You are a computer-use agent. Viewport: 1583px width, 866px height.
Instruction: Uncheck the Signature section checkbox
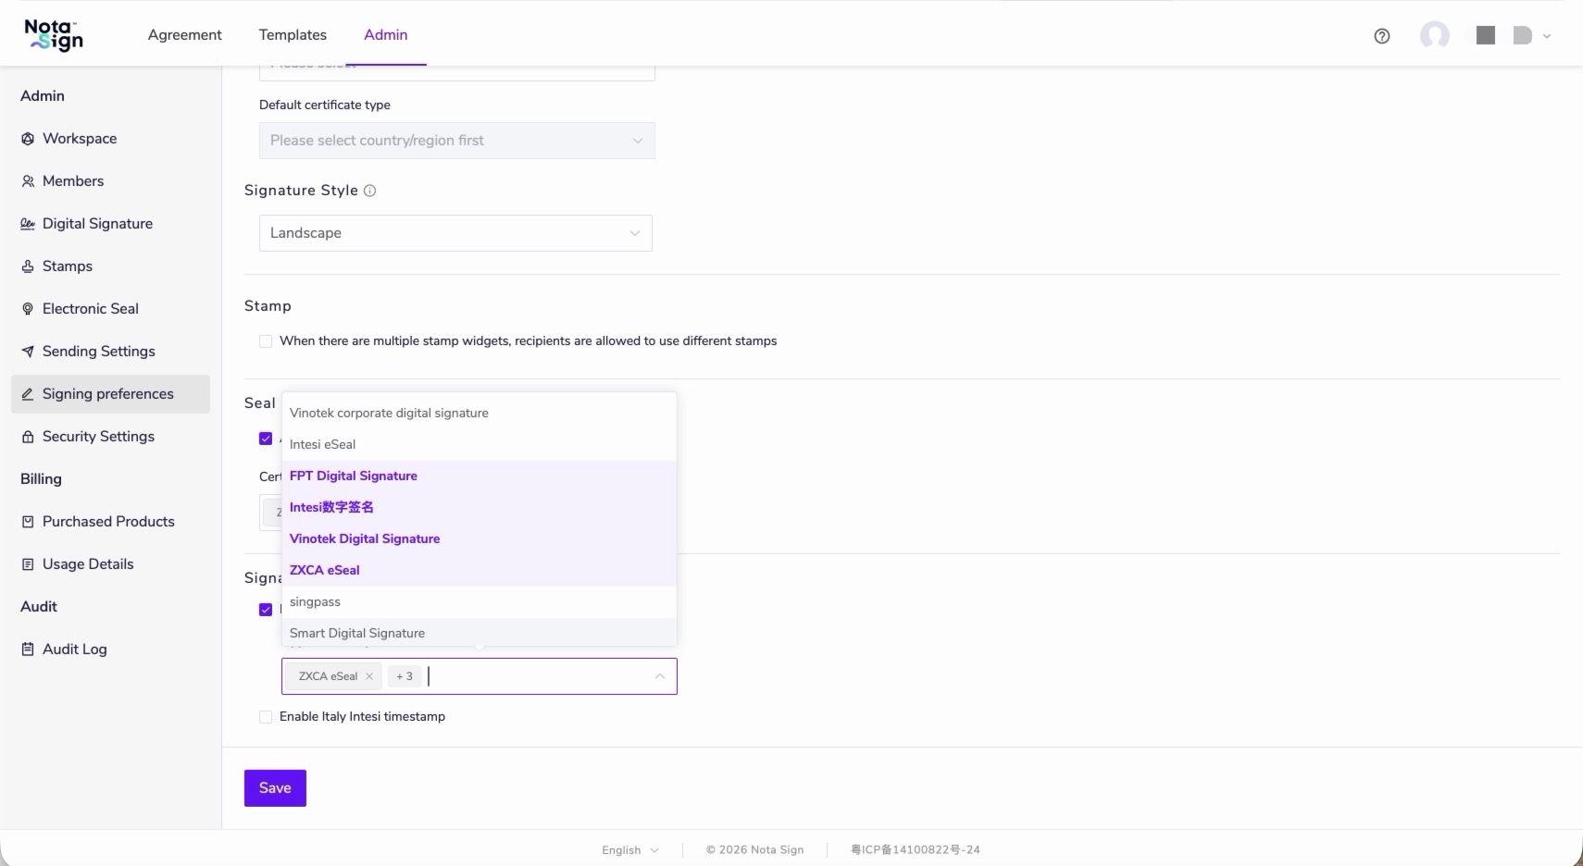pos(266,610)
